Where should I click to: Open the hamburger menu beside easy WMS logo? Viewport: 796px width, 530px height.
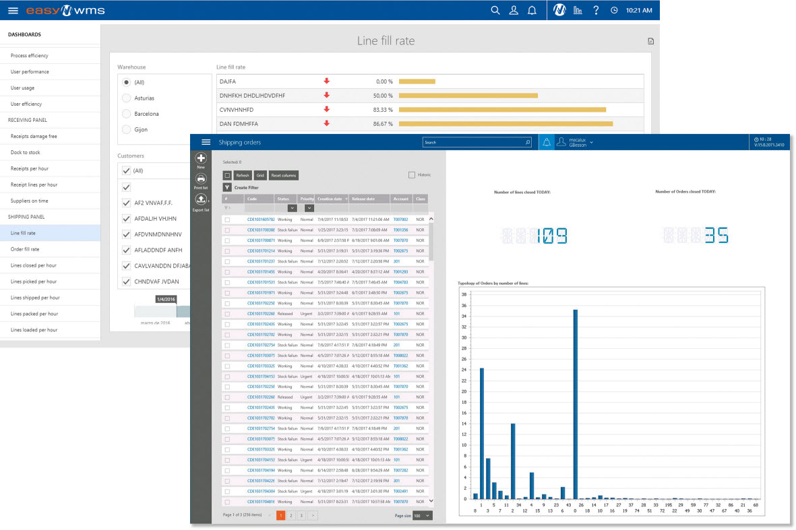coord(13,11)
